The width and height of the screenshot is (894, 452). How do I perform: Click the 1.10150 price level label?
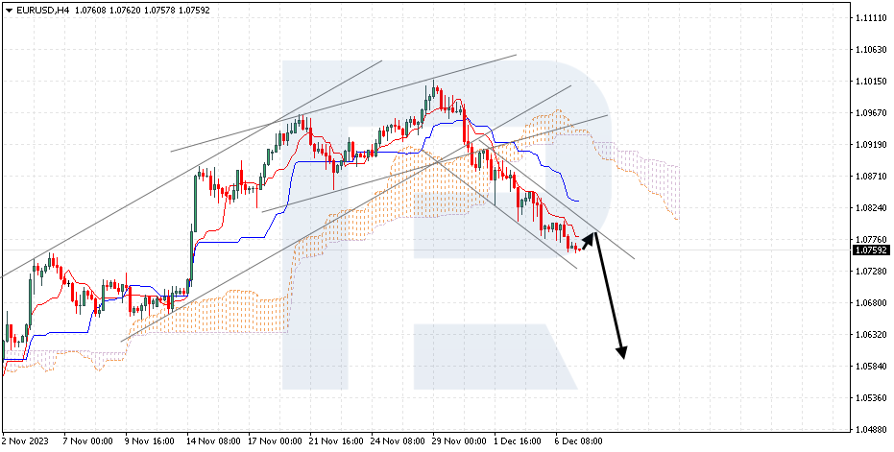870,82
